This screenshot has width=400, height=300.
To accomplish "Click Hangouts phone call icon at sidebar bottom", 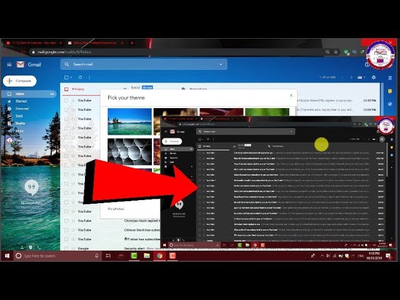I will 39,247.
